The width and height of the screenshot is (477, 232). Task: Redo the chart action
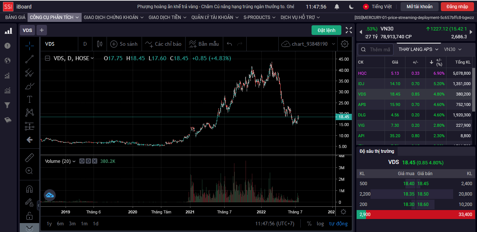pyautogui.click(x=240, y=44)
